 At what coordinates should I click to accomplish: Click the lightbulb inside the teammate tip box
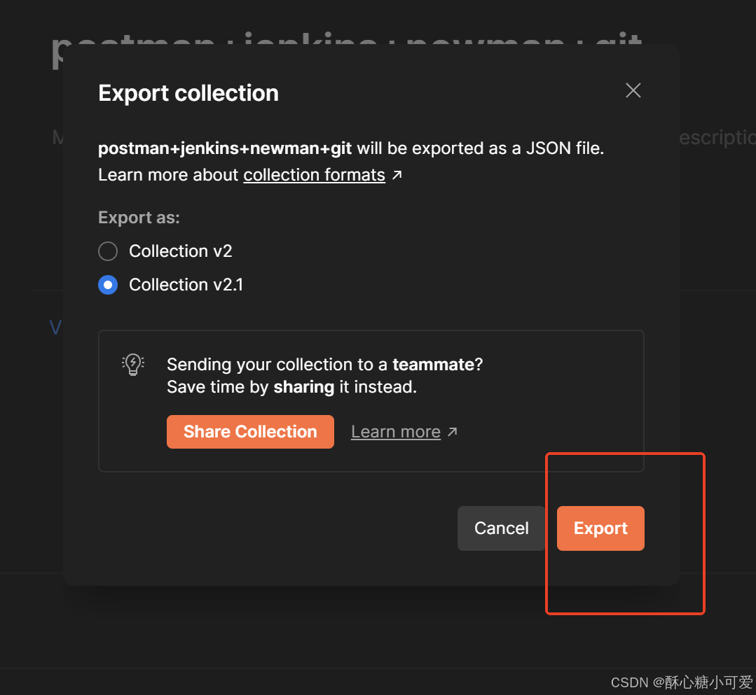click(x=132, y=364)
